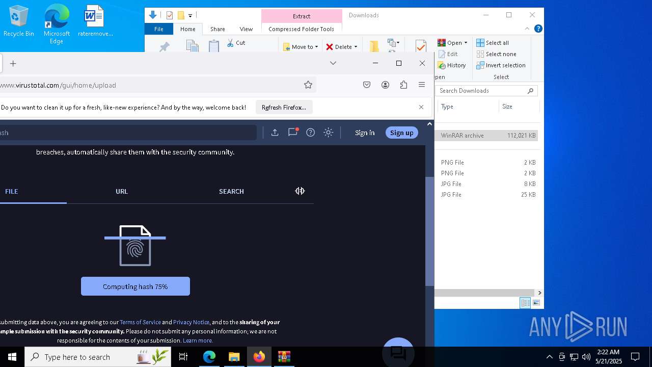Open VirusTotal notifications chat icon
Screen dimensions: 652x367
pyautogui.click(x=293, y=132)
